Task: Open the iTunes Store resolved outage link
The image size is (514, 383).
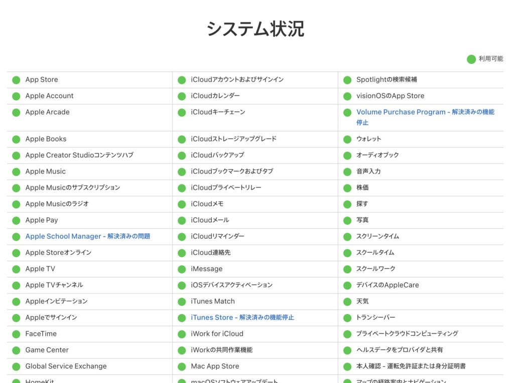Action: pyautogui.click(x=242, y=318)
